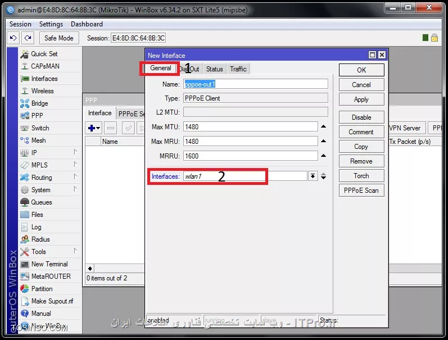
Task: Expand IP submenu
Action: pos(75,152)
